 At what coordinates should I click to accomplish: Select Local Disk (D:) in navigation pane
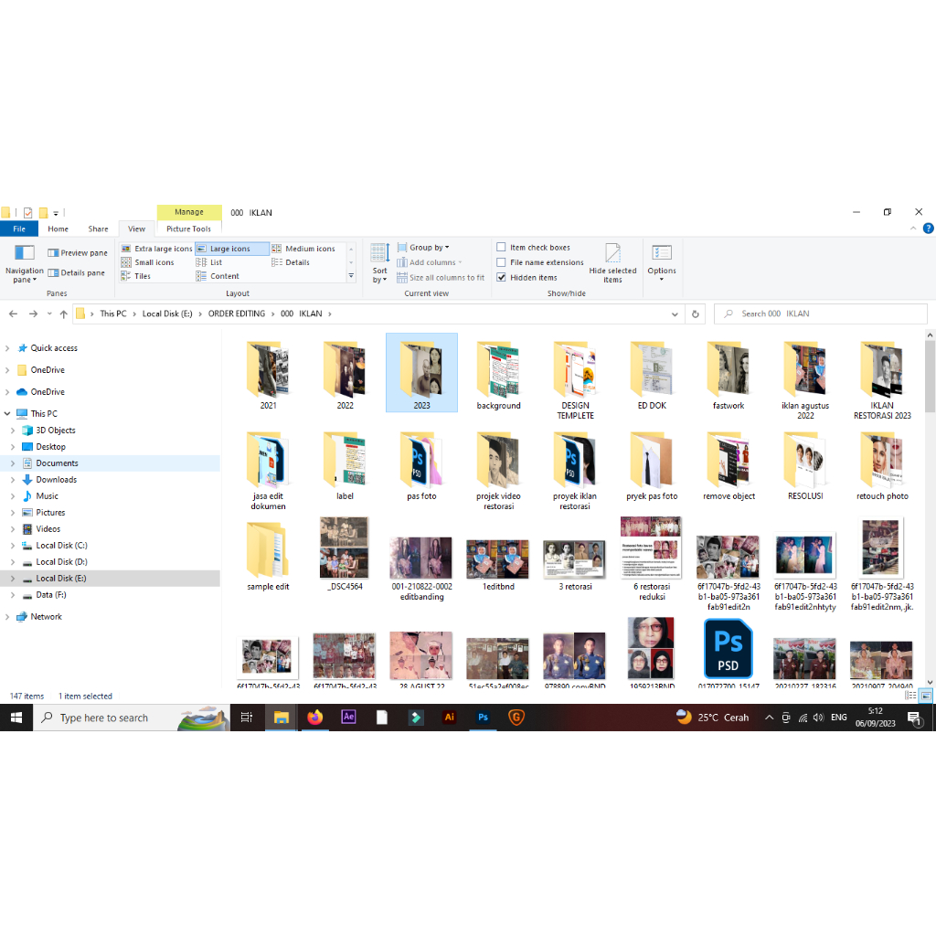(61, 562)
